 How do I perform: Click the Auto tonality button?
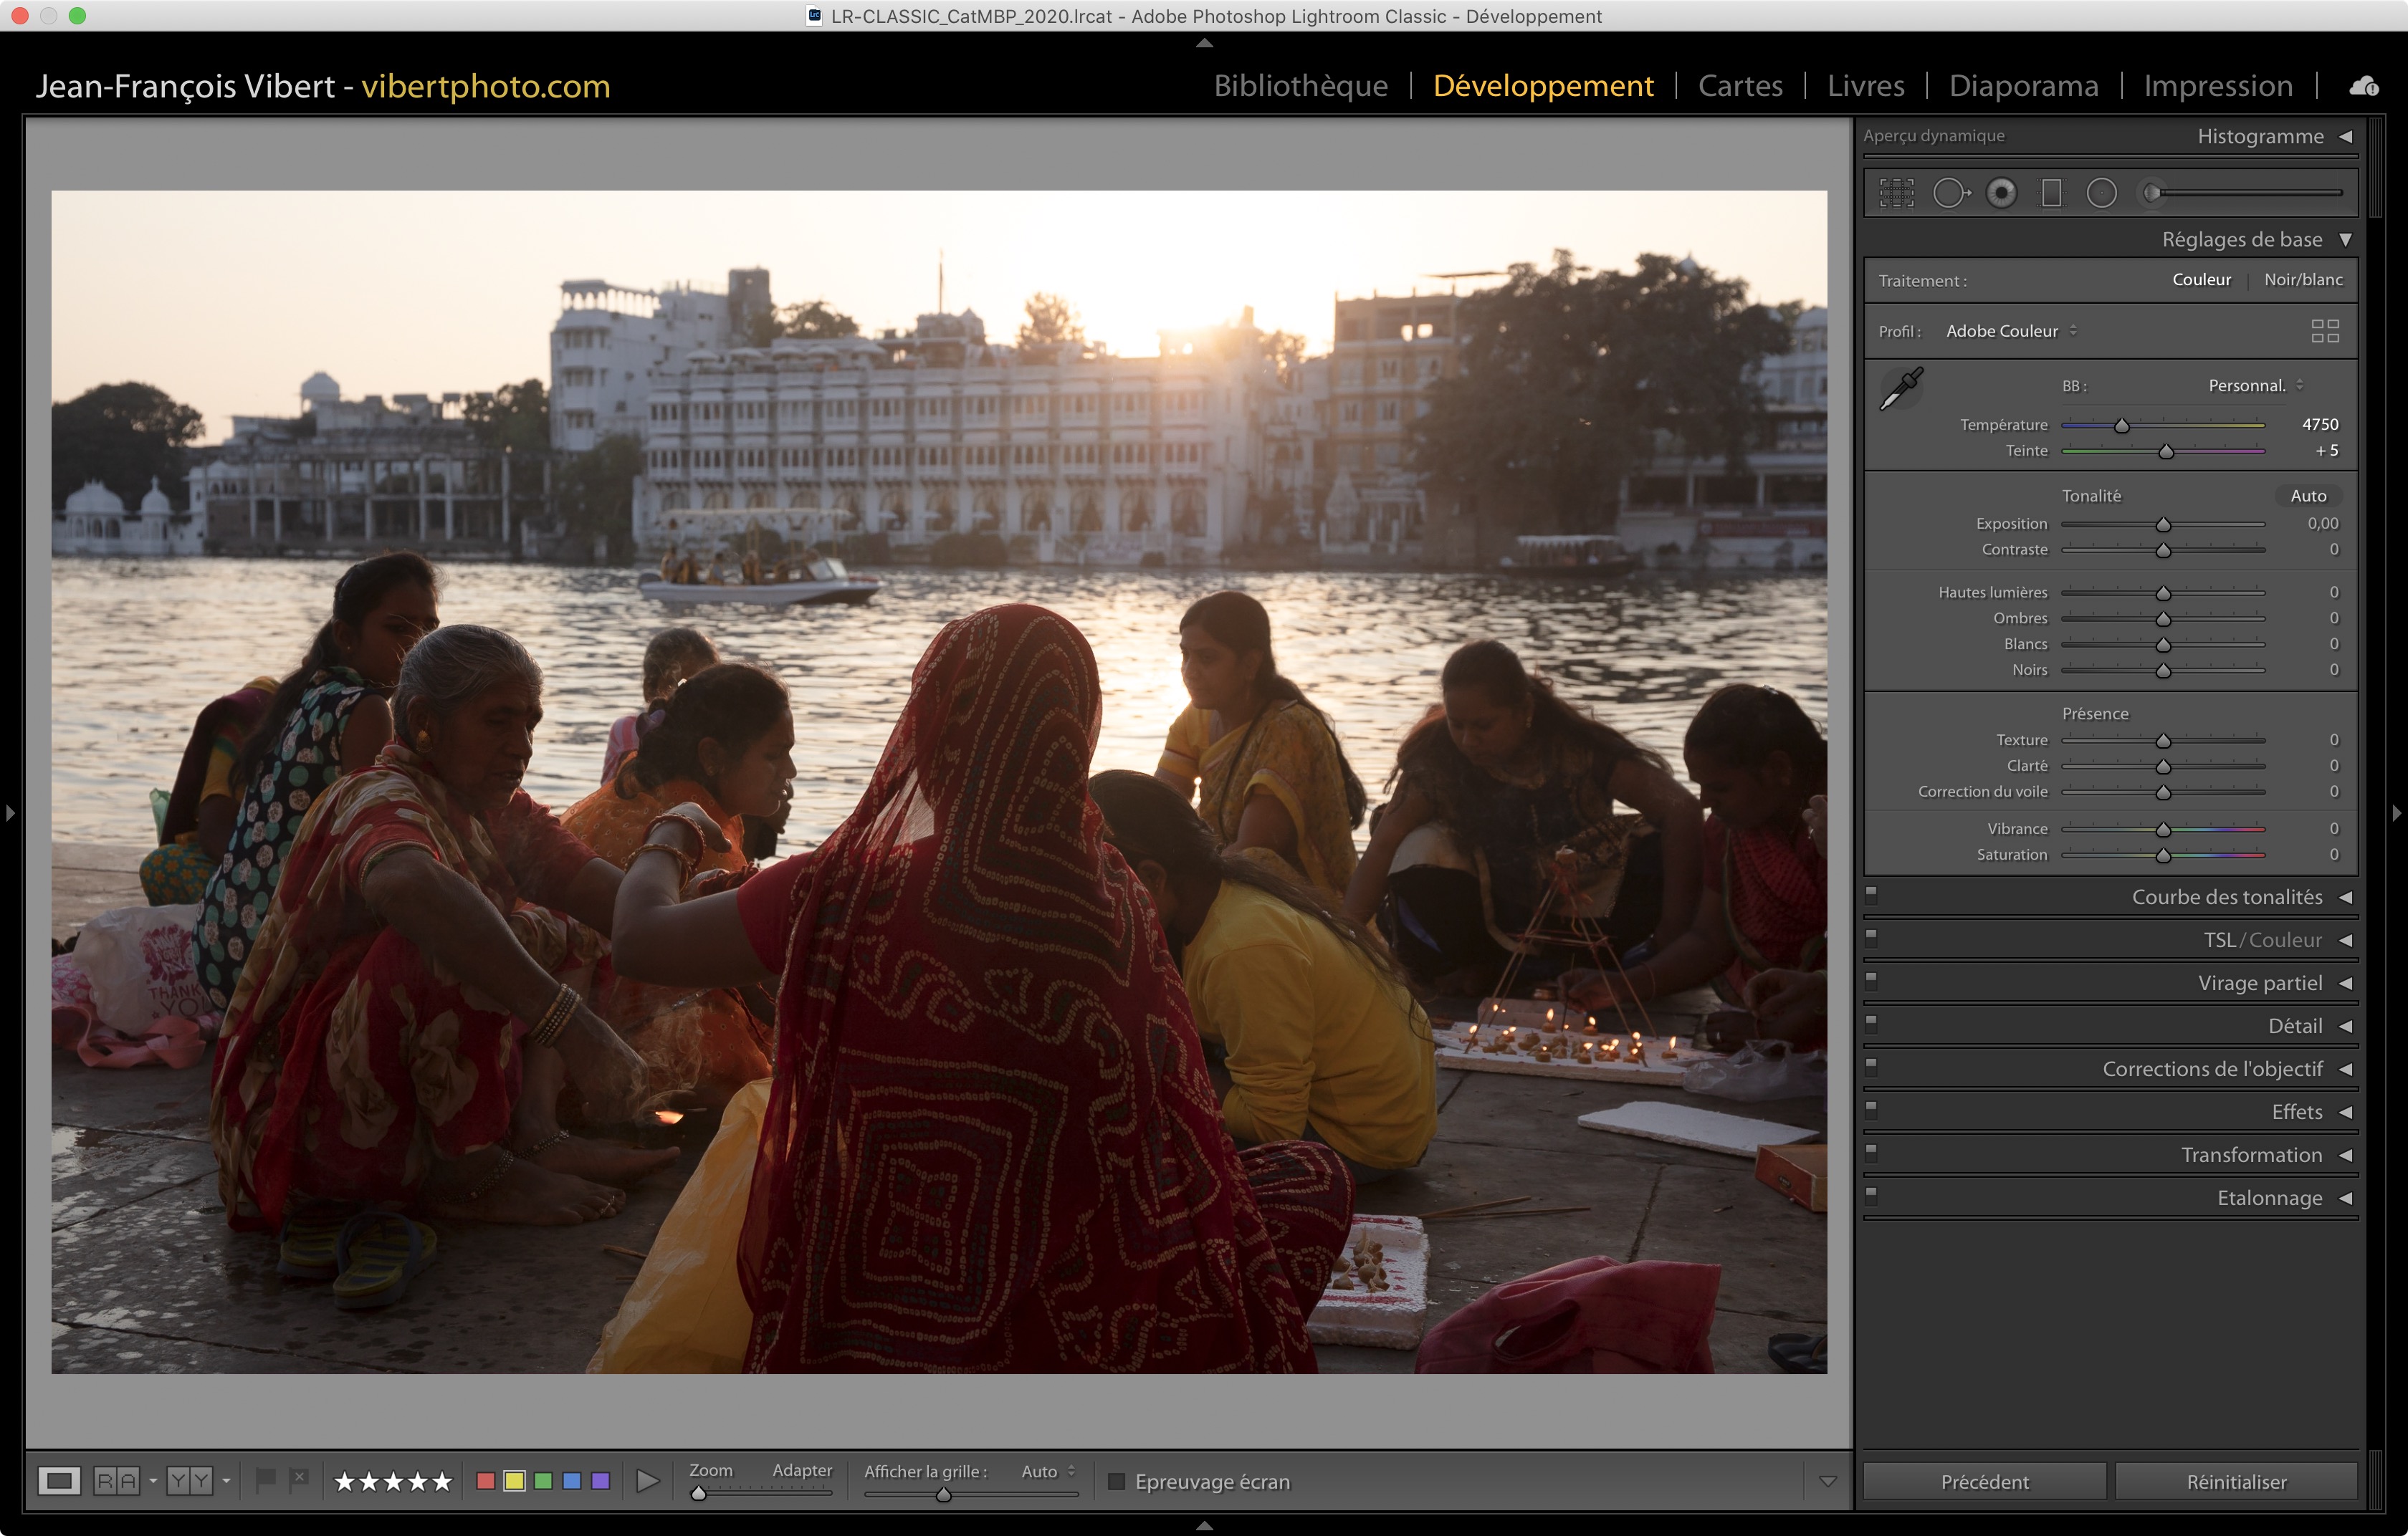pyautogui.click(x=2308, y=496)
